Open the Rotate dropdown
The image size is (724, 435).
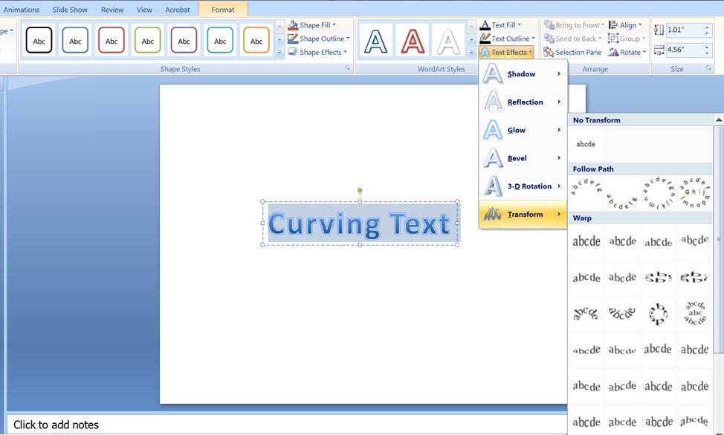(625, 53)
